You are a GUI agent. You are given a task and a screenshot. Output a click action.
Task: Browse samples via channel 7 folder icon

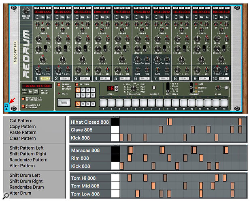tap(162, 17)
